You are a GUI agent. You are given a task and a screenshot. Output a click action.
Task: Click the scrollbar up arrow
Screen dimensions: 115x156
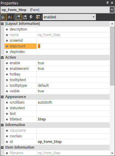tap(112, 24)
